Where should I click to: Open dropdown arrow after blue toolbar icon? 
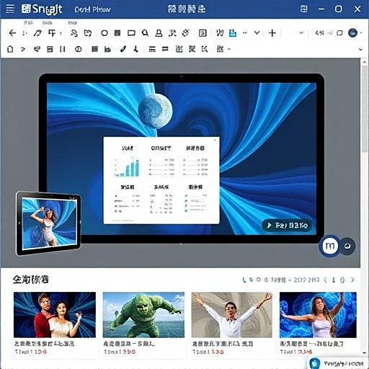click(245, 32)
